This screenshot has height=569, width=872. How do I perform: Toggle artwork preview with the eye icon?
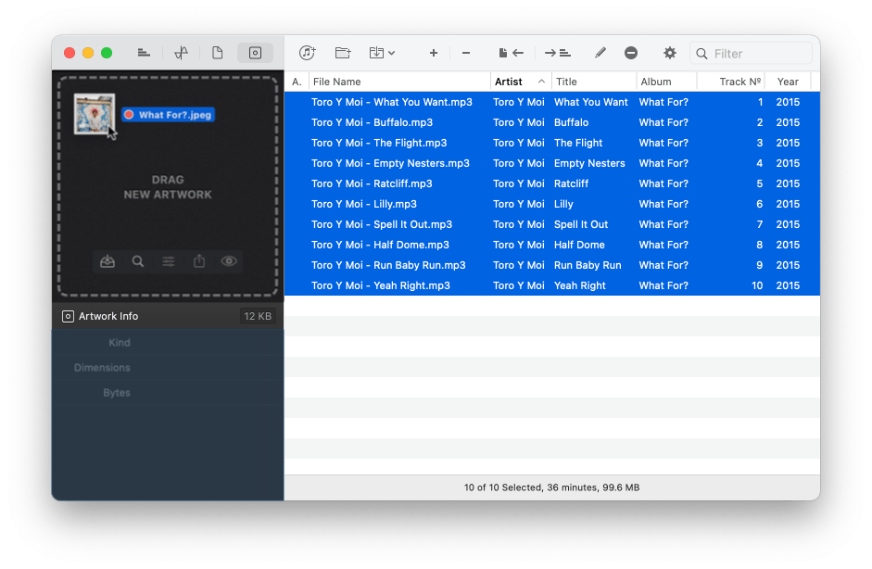(229, 260)
